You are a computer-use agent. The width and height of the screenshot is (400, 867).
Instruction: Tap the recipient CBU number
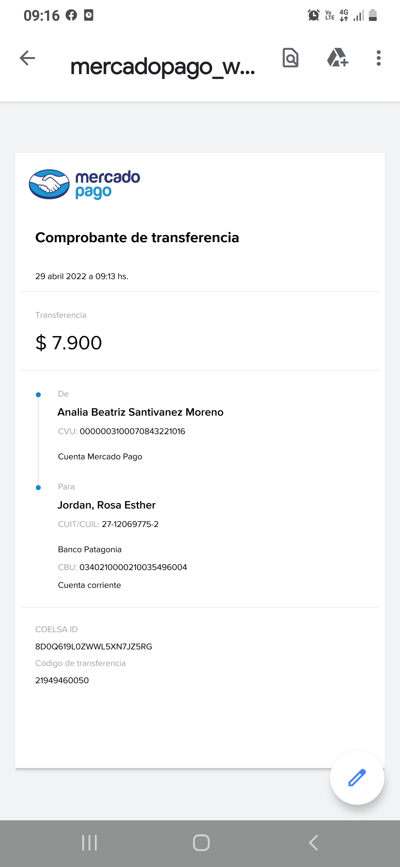click(x=133, y=567)
